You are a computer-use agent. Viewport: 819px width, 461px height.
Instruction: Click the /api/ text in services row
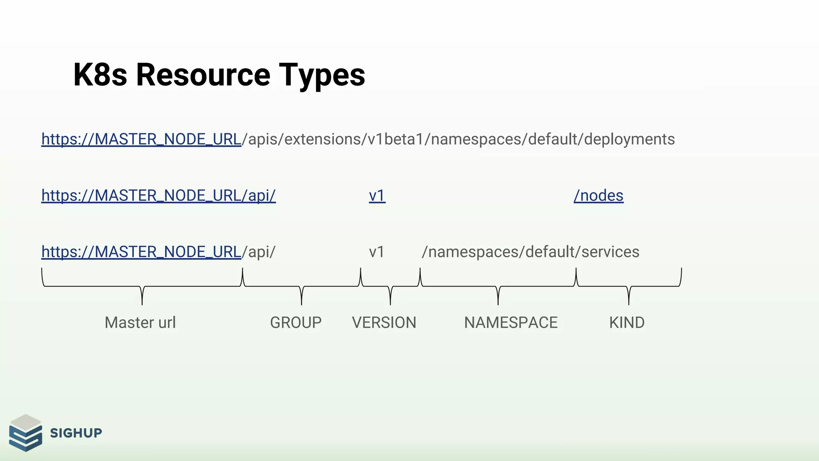[x=259, y=252]
